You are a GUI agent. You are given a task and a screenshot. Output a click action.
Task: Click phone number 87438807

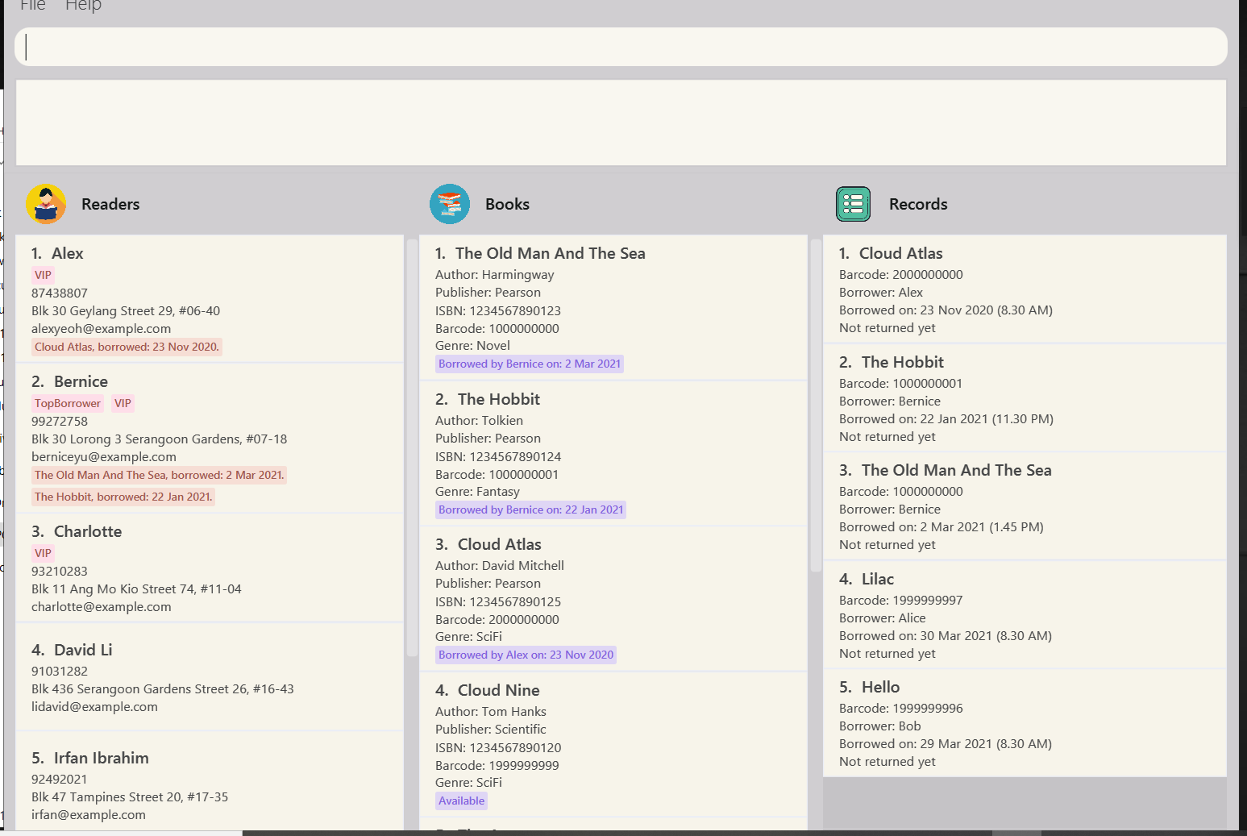60,293
